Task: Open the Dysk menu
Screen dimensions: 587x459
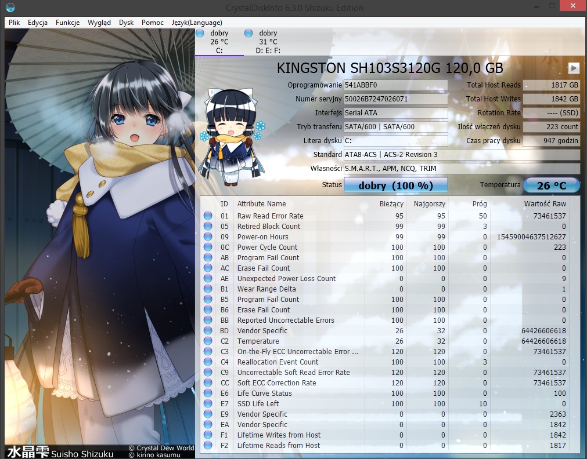Action: point(126,23)
